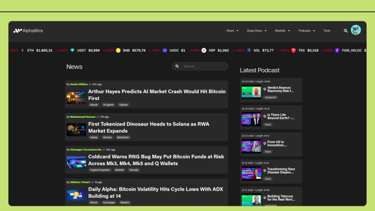Click podcast icon beside Building Telecom episode
The height and width of the screenshot is (211, 375).
[x=265, y=198]
